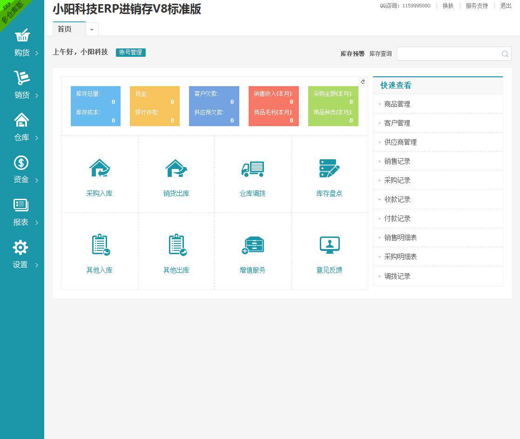
Task: Open the 购货 purchase basket icon
Action: [22, 35]
